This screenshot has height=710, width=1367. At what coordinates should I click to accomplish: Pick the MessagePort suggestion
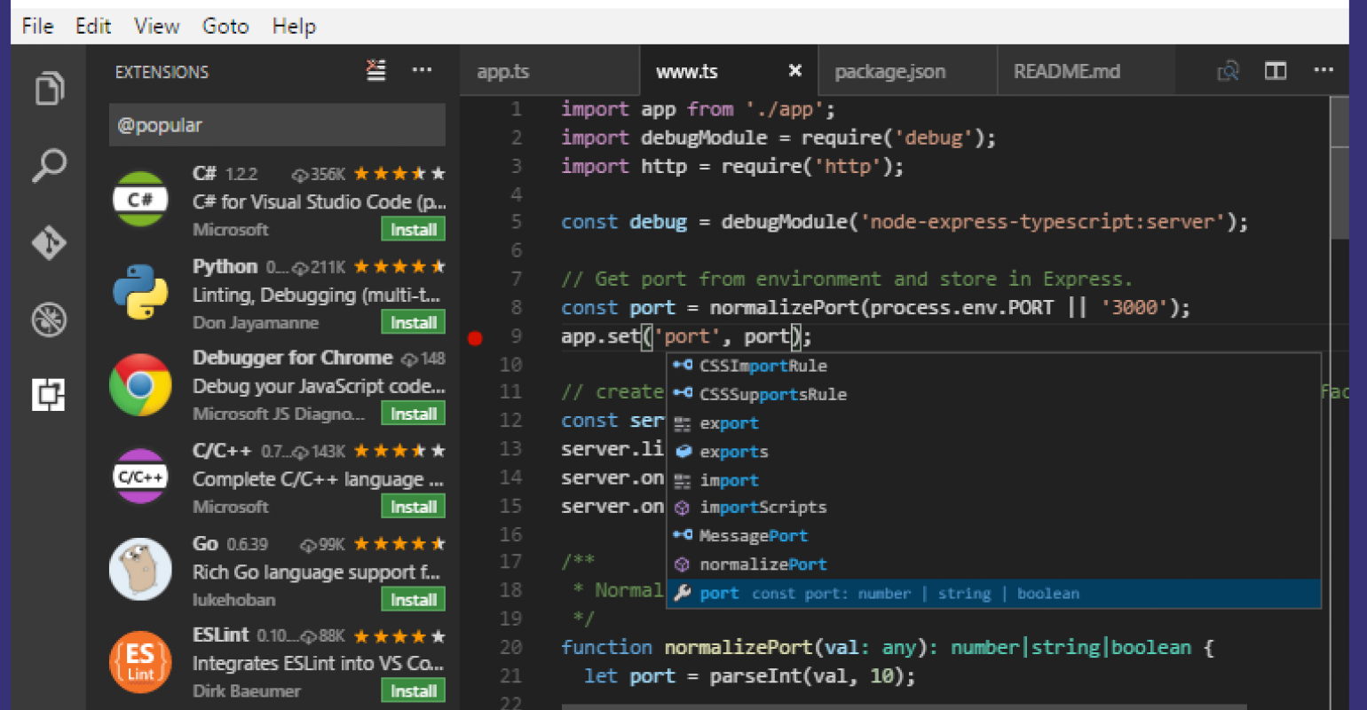993,536
